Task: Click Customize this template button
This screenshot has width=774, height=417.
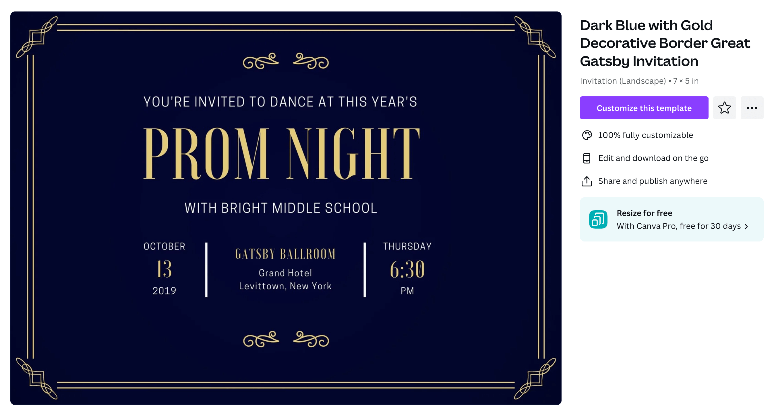Action: pos(644,108)
